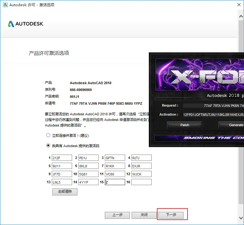Click the serial number 666-69696969
244x225 pixels.
[x=81, y=90]
